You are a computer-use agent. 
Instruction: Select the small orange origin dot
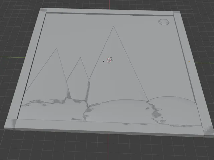pyautogui.click(x=189, y=62)
